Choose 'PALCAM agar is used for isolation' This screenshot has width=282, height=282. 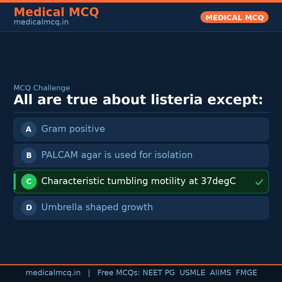click(x=117, y=155)
